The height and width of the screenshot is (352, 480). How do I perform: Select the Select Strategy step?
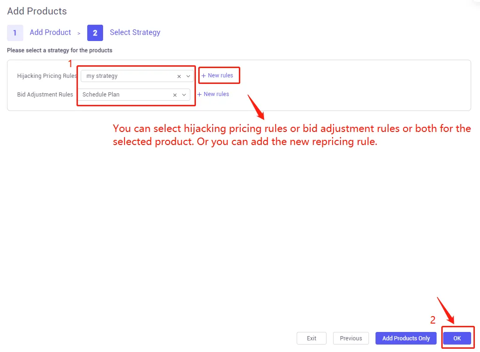point(135,33)
